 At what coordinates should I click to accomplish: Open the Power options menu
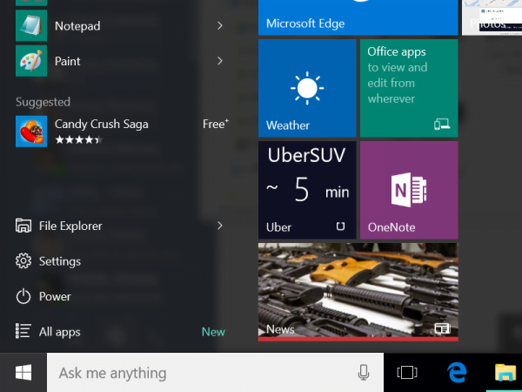[54, 296]
